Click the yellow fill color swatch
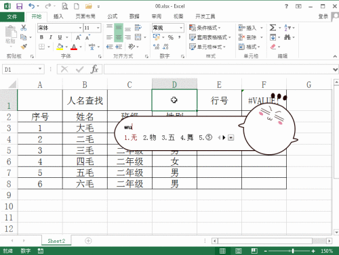Image resolution: width=339 pixels, height=255 pixels. coord(60,47)
